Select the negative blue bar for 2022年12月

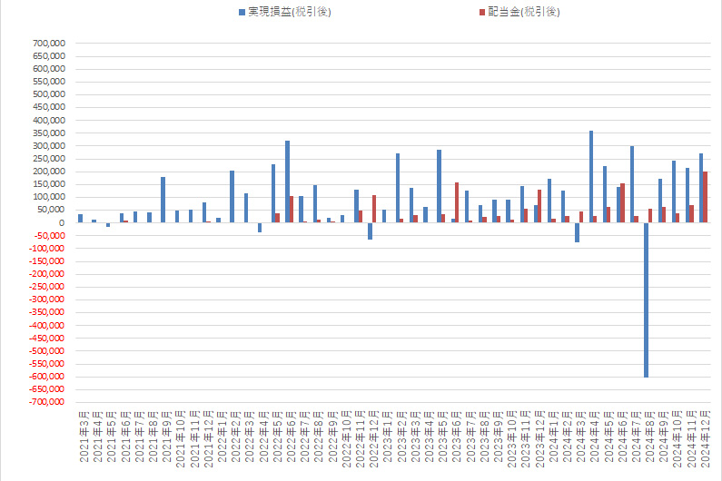371,231
